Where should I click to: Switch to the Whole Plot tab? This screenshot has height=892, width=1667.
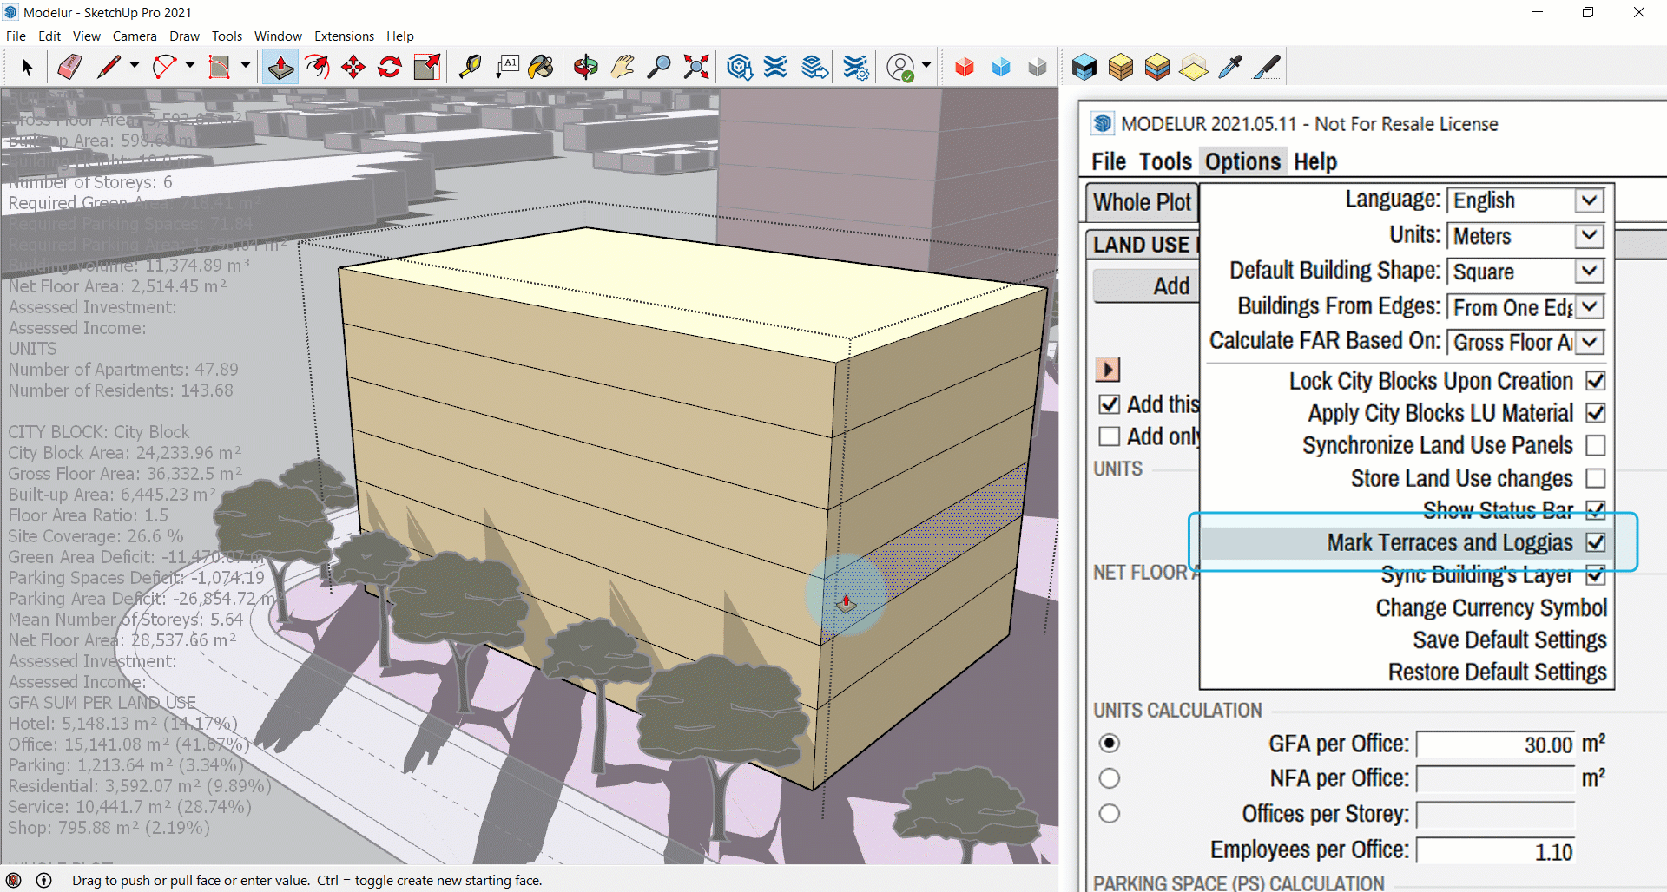click(1142, 202)
